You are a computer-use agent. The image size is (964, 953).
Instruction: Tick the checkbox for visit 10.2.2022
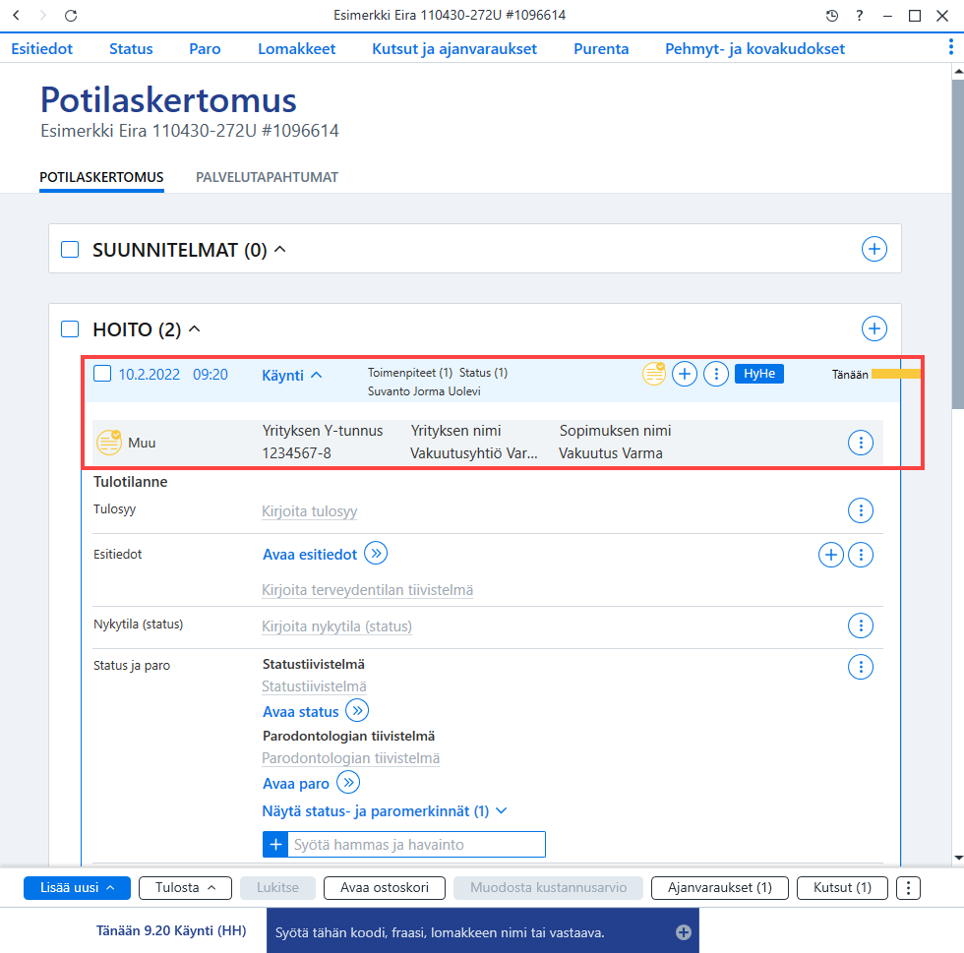coord(102,373)
